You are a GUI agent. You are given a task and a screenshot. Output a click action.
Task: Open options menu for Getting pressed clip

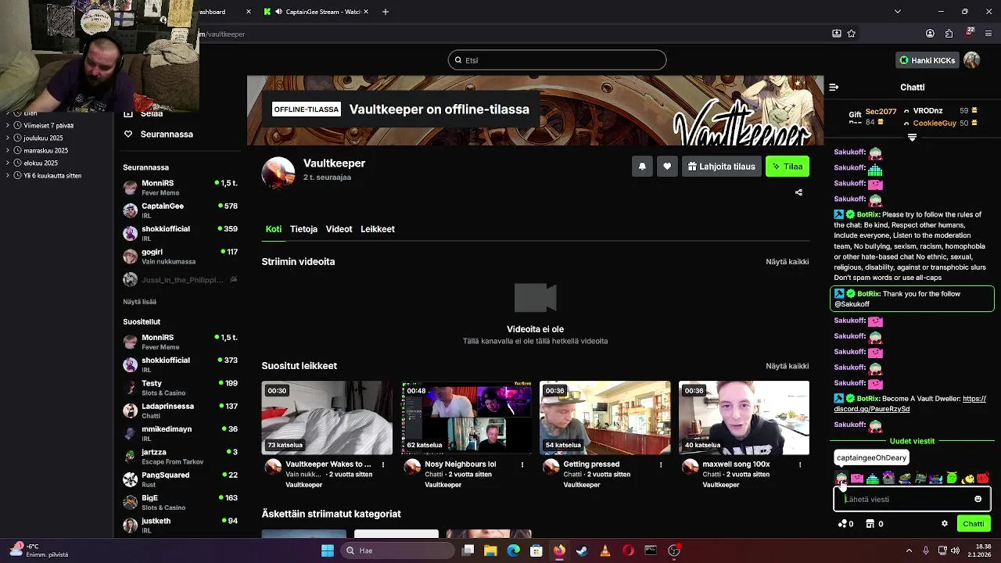click(661, 464)
